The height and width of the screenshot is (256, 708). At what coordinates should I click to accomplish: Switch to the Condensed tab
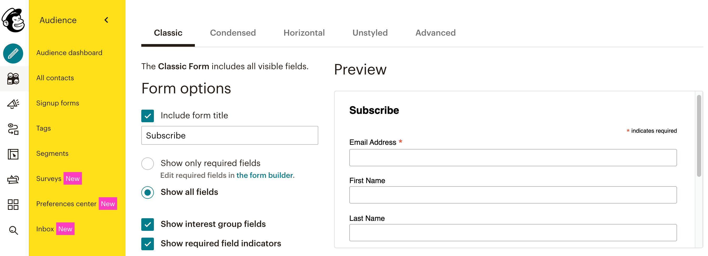coord(232,33)
